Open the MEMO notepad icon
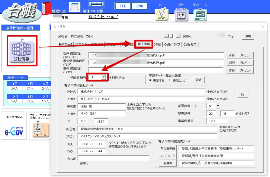 (162, 14)
